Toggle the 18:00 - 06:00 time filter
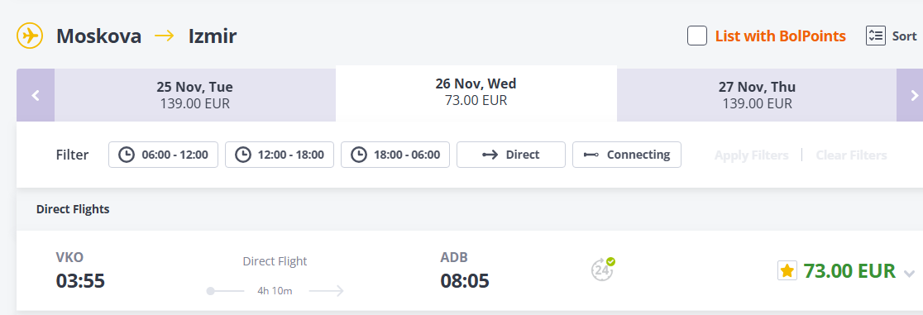Screen dimensions: 923x315 click(395, 155)
